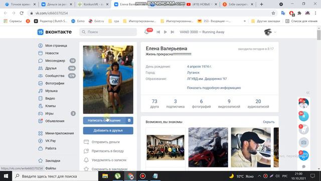Collapse the right chat sidebar arrows
The height and width of the screenshot is (181, 321).
coord(307,93)
